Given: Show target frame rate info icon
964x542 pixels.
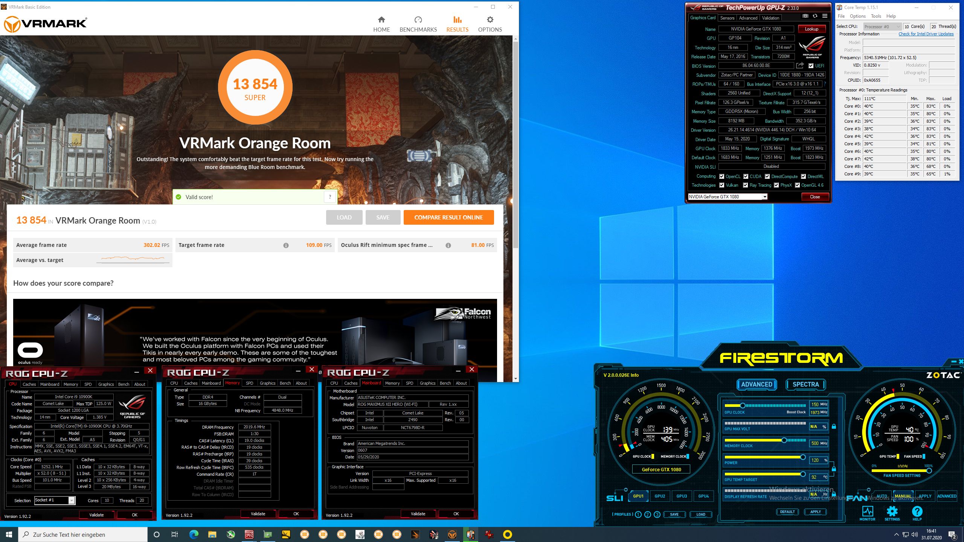Looking at the screenshot, I should coord(286,245).
